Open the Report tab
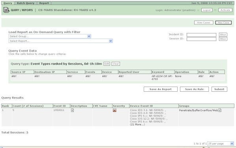 [x=44, y=3]
